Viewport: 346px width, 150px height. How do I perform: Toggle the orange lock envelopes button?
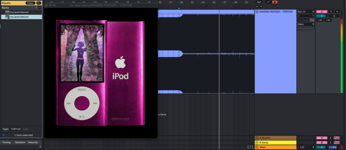click(275, 2)
